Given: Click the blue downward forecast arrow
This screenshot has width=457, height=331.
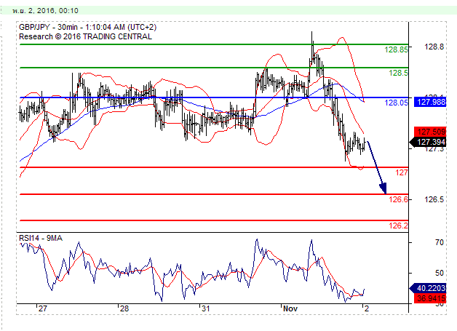Looking at the screenshot, I should [375, 167].
